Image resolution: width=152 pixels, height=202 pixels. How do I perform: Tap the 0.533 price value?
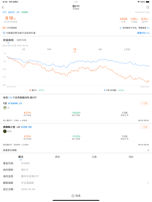[x=123, y=19]
